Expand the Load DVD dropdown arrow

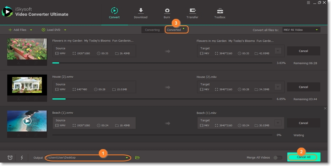65,30
